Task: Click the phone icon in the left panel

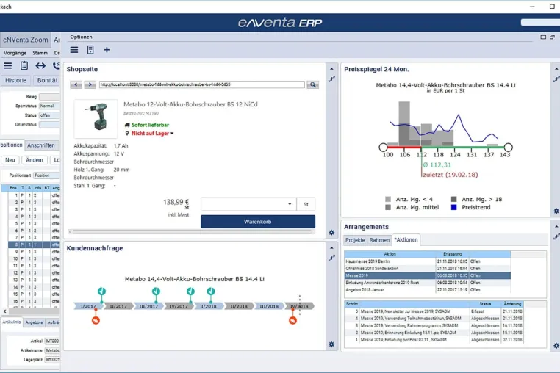Action: click(56, 65)
